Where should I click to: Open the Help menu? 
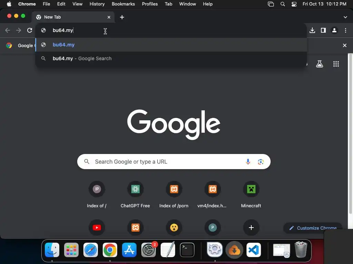[208, 4]
